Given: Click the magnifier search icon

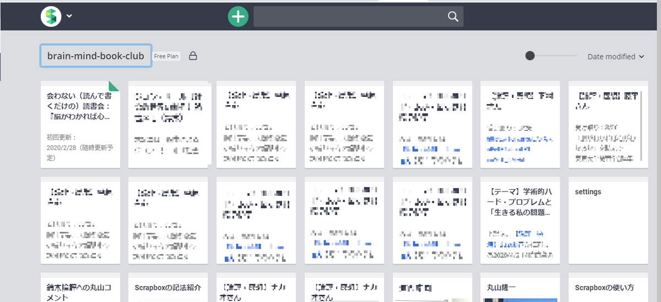Looking at the screenshot, I should (x=453, y=17).
